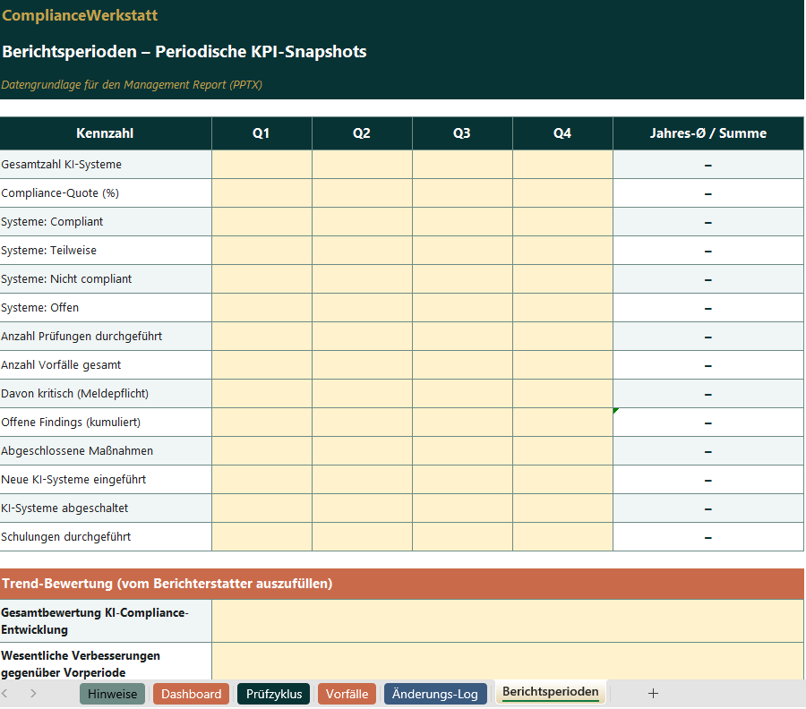Screen dimensions: 806x709
Task: Select the Q4 cell for Anzahl Vorfälle gesamt
Action: click(562, 364)
